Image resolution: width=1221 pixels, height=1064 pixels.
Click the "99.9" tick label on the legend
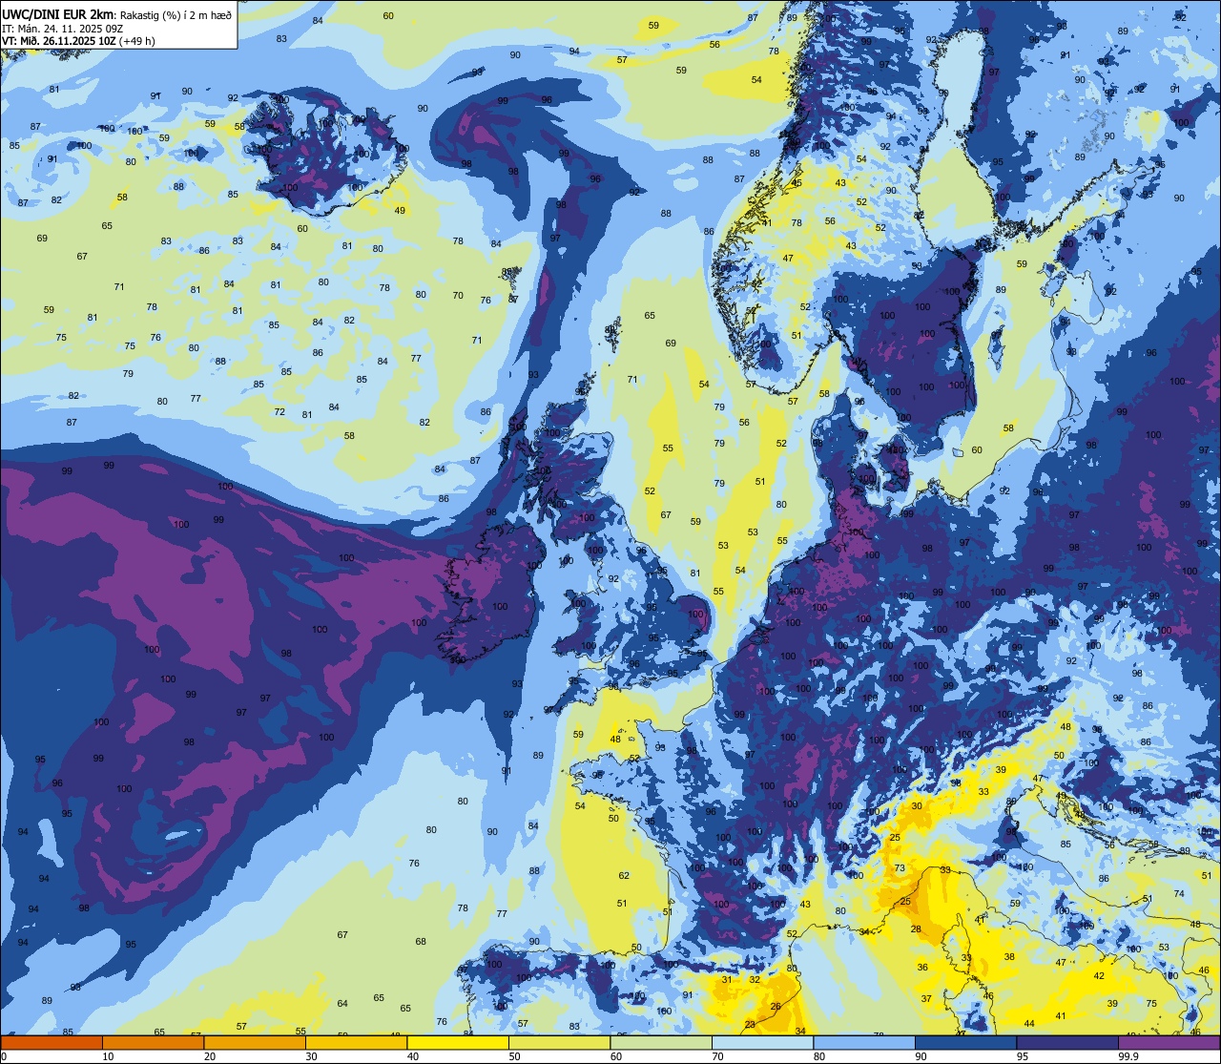[x=1129, y=1056]
